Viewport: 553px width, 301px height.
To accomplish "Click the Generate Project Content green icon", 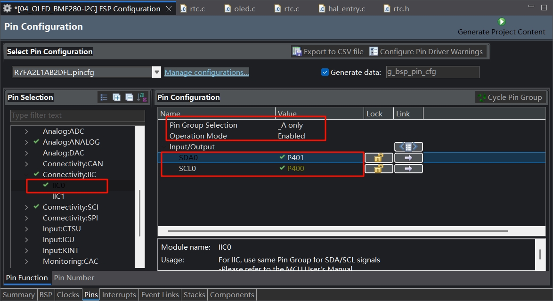I will [502, 22].
